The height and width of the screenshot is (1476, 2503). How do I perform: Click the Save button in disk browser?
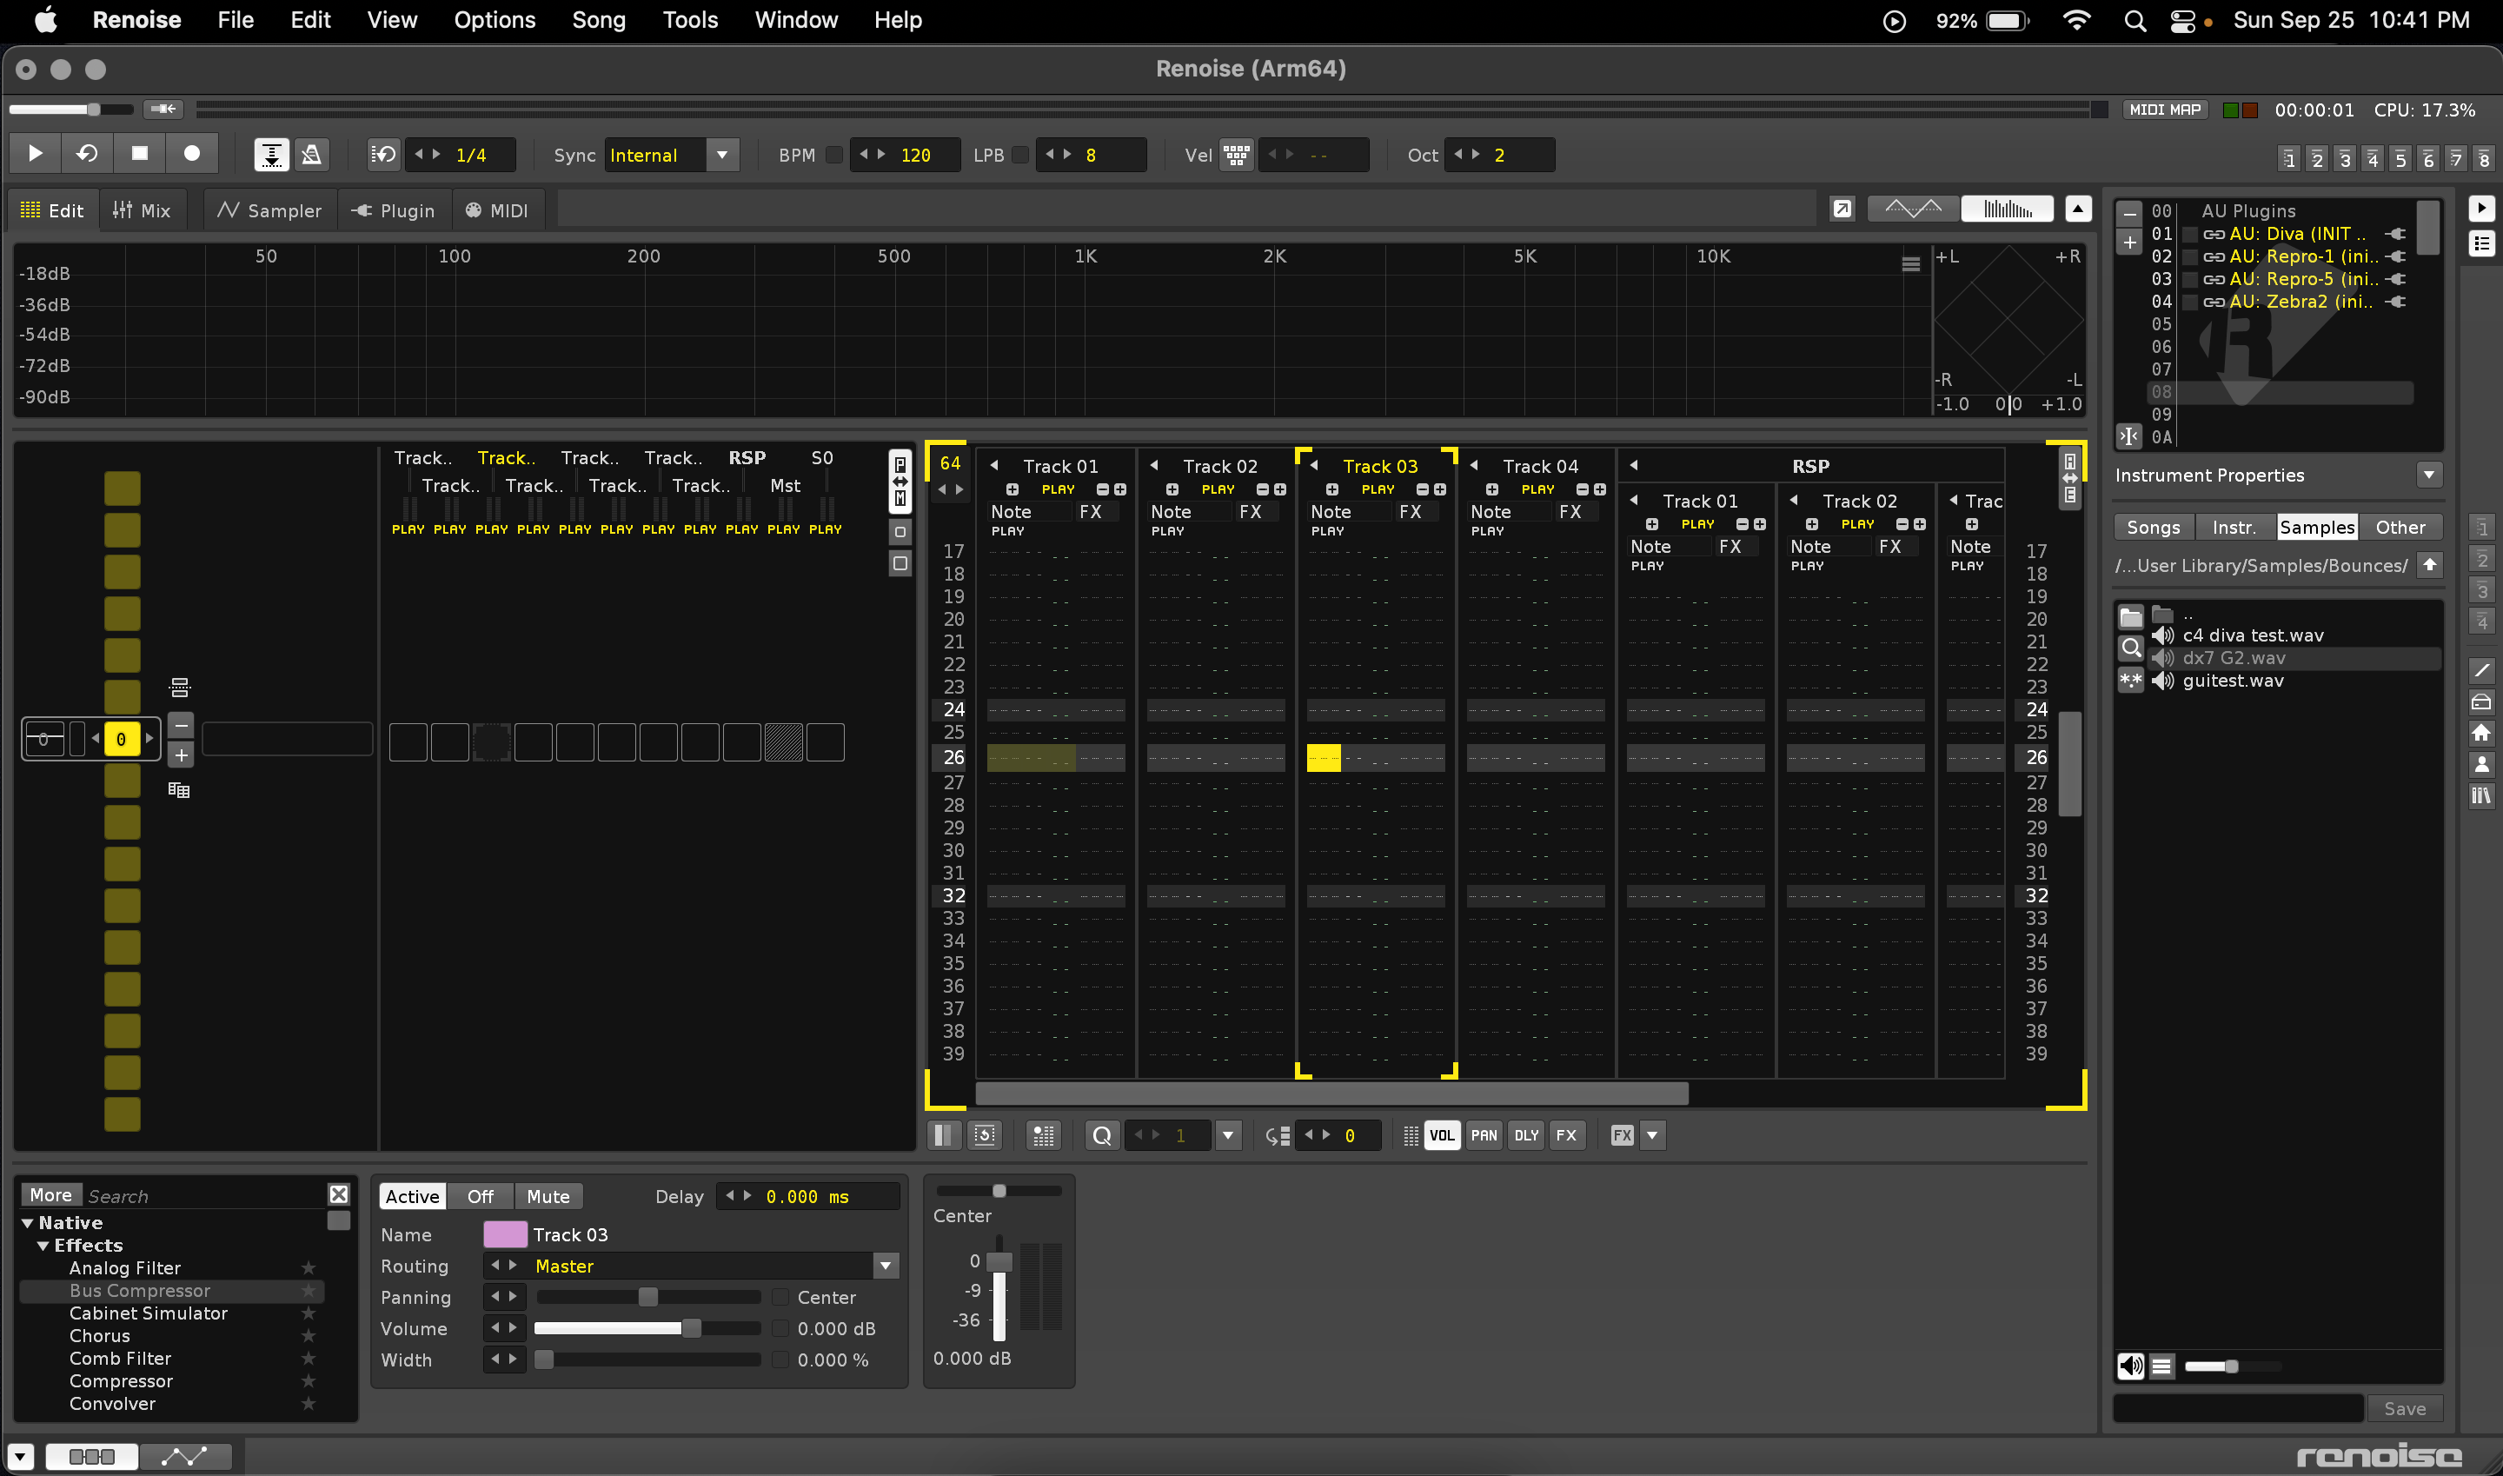[x=2405, y=1408]
